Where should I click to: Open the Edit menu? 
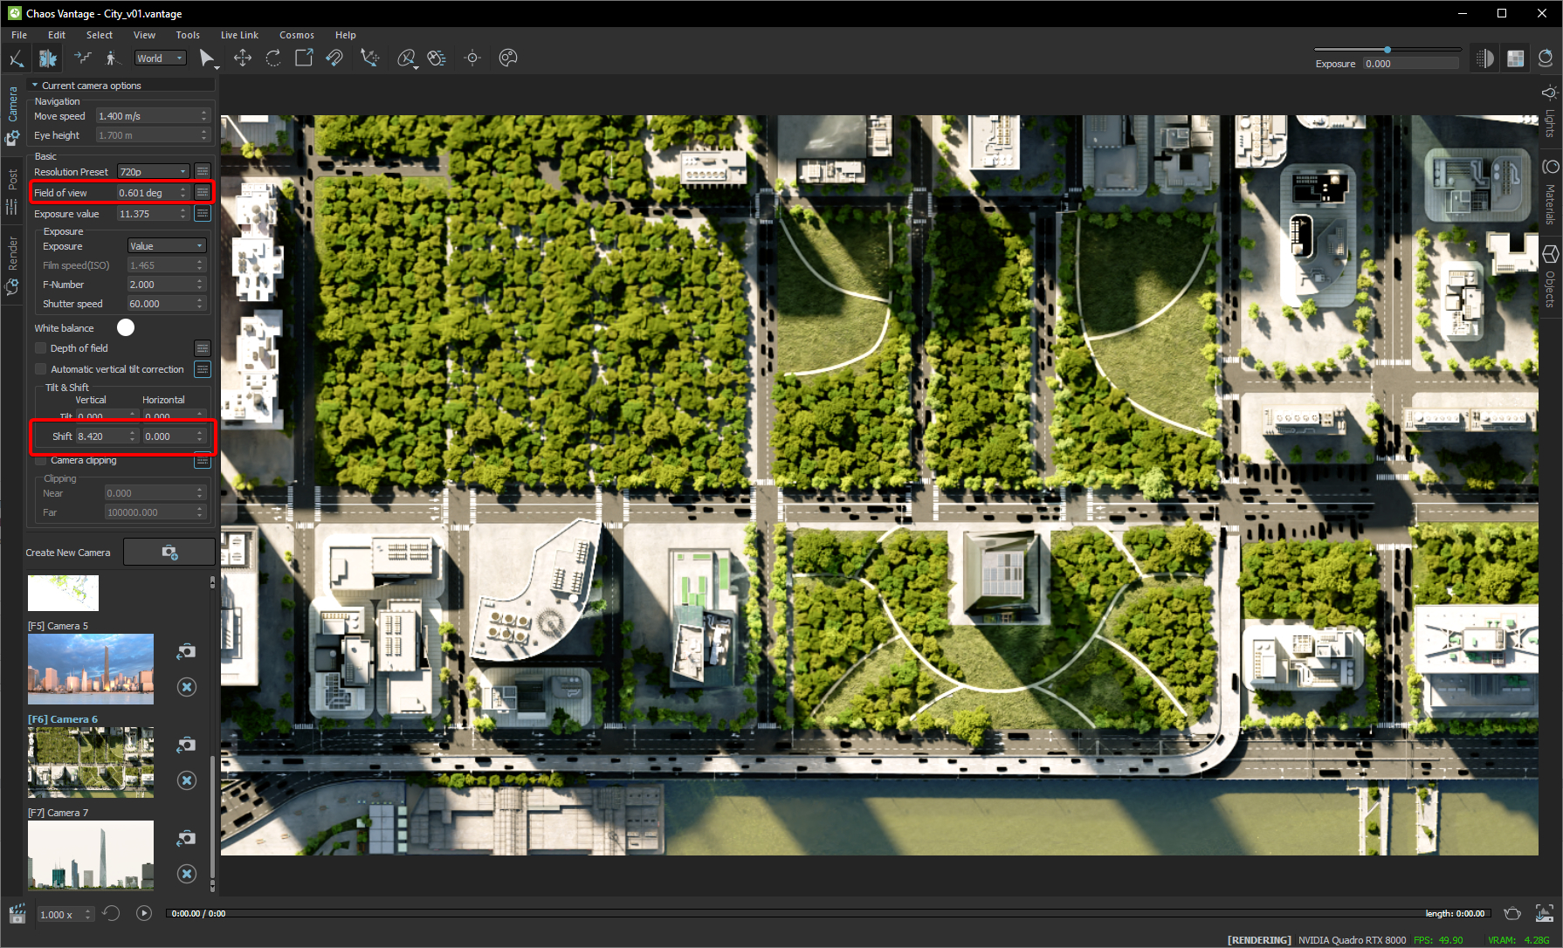pyautogui.click(x=57, y=35)
